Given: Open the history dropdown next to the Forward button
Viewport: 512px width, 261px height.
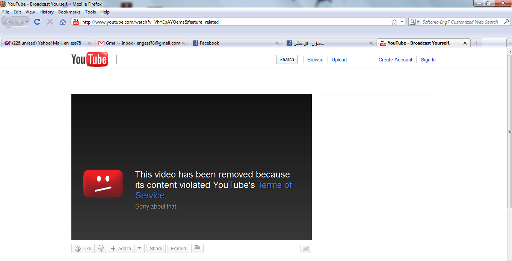Looking at the screenshot, I should pos(27,22).
